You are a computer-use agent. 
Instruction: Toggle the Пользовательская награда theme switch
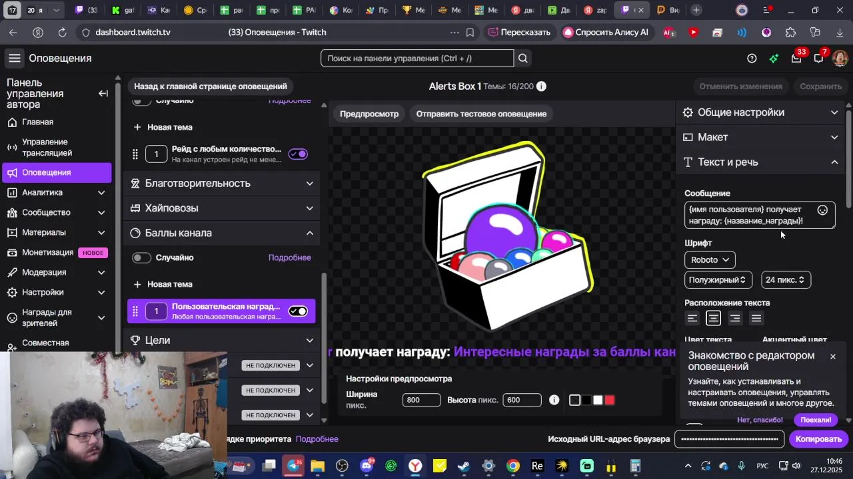tap(298, 311)
